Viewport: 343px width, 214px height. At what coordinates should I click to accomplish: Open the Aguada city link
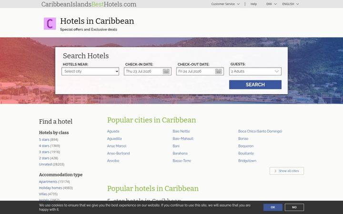[113, 131]
